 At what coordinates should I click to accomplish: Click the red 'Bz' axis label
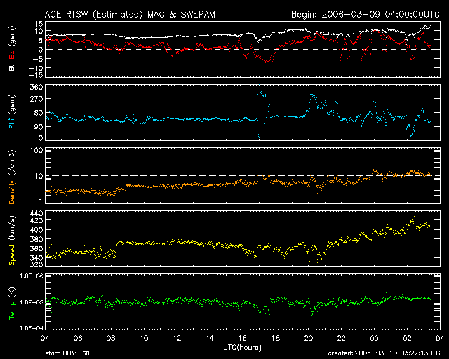12,55
